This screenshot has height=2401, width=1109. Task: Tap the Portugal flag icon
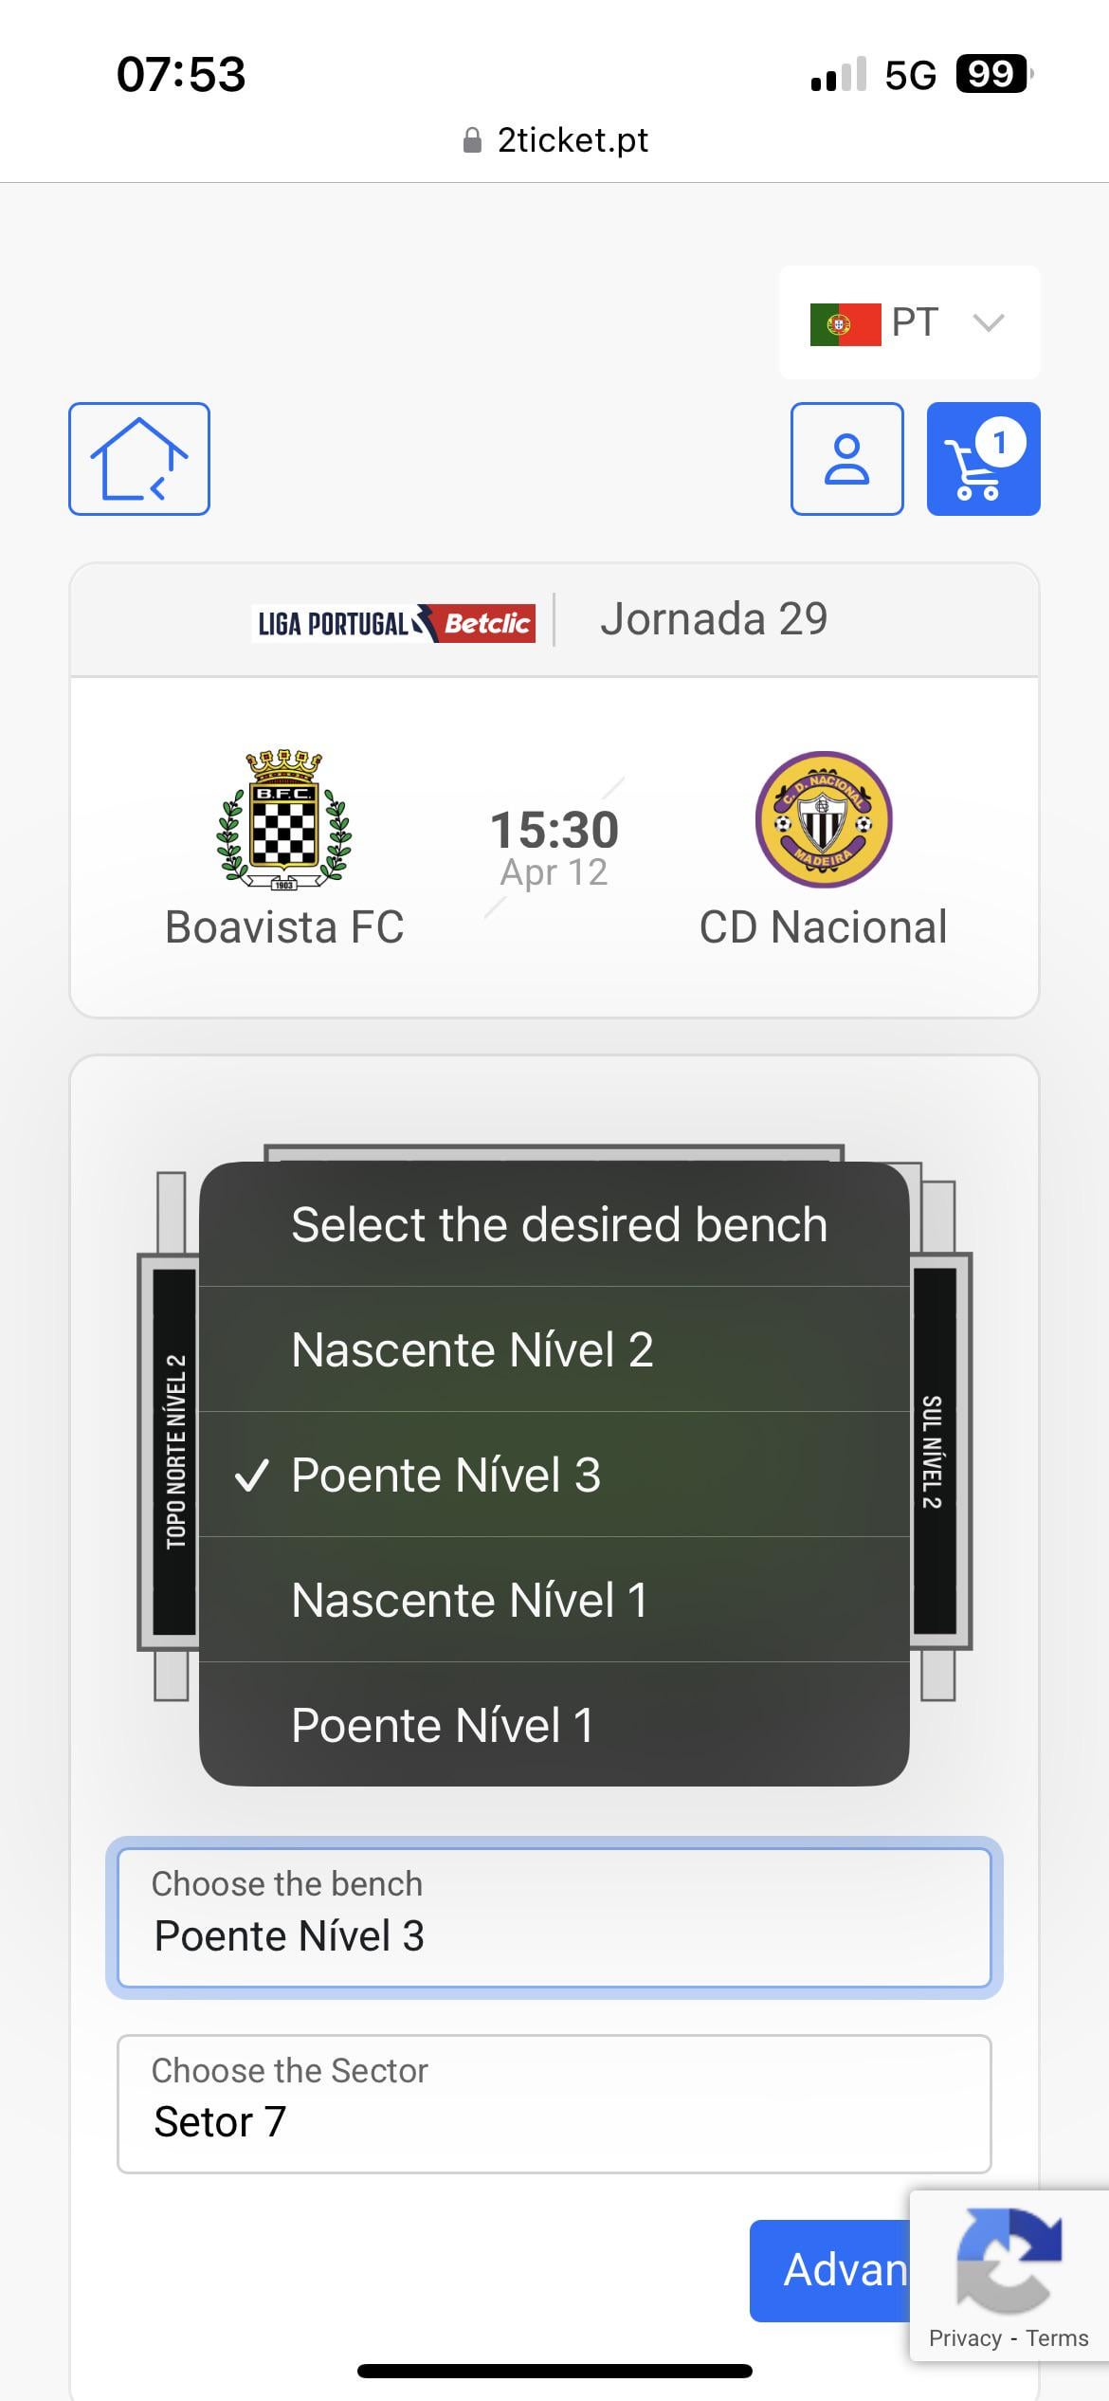pos(845,324)
